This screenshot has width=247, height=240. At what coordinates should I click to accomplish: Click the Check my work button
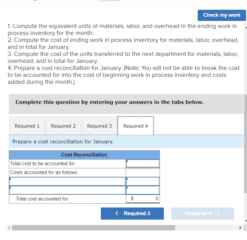(x=221, y=15)
